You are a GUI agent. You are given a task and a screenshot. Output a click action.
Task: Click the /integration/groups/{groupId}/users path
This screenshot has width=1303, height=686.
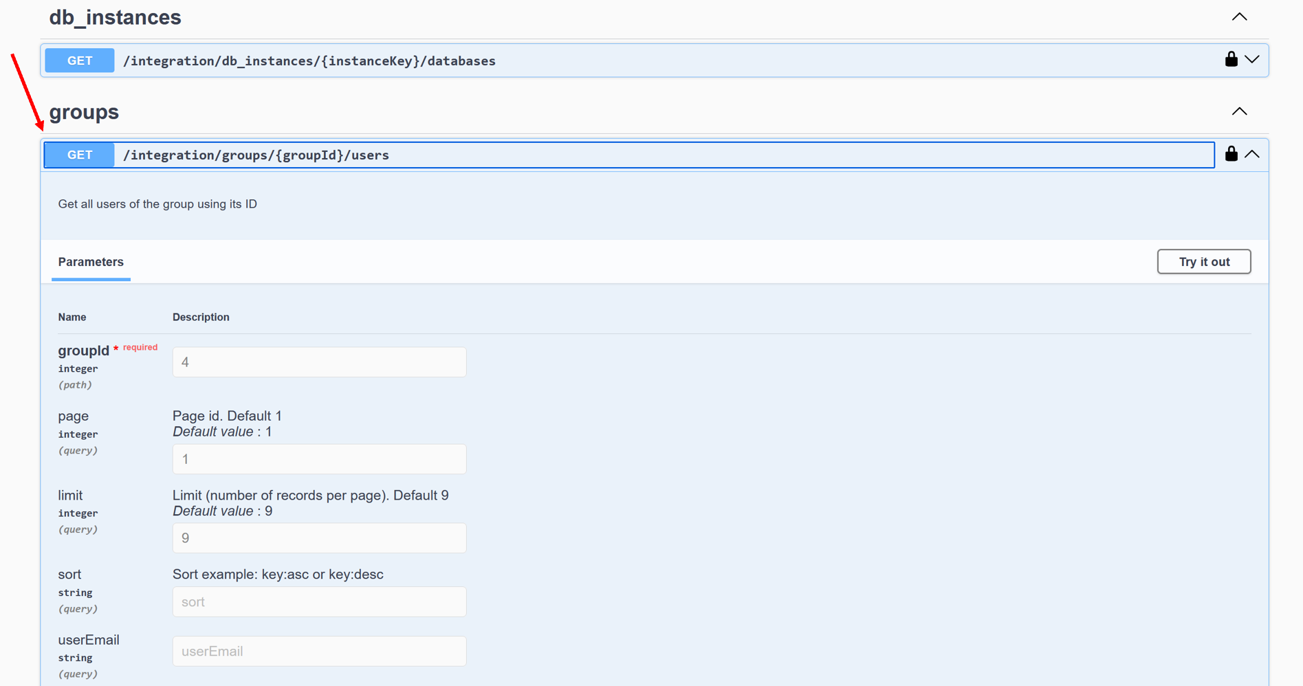point(256,155)
